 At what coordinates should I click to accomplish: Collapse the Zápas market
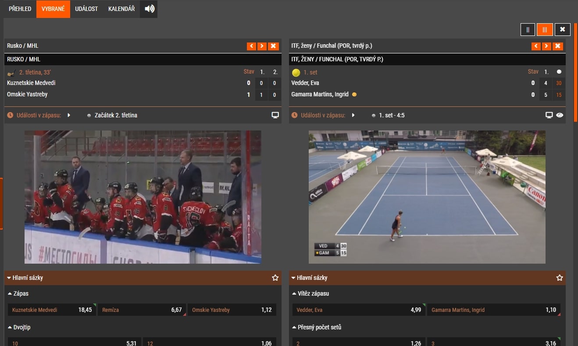point(10,293)
